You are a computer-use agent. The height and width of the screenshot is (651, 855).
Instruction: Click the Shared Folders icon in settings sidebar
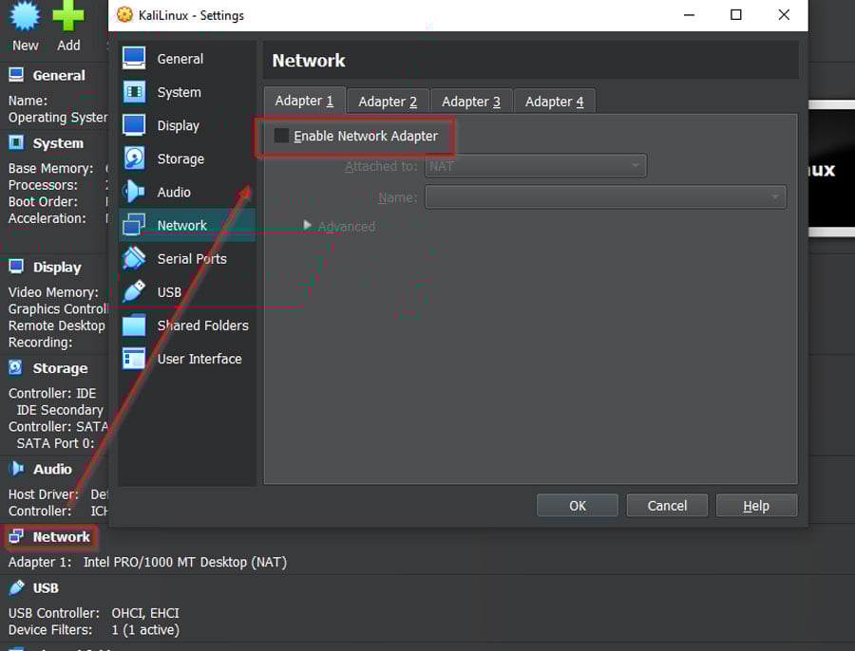click(134, 325)
